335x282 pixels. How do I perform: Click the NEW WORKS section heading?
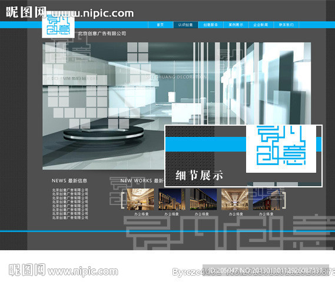(136, 181)
